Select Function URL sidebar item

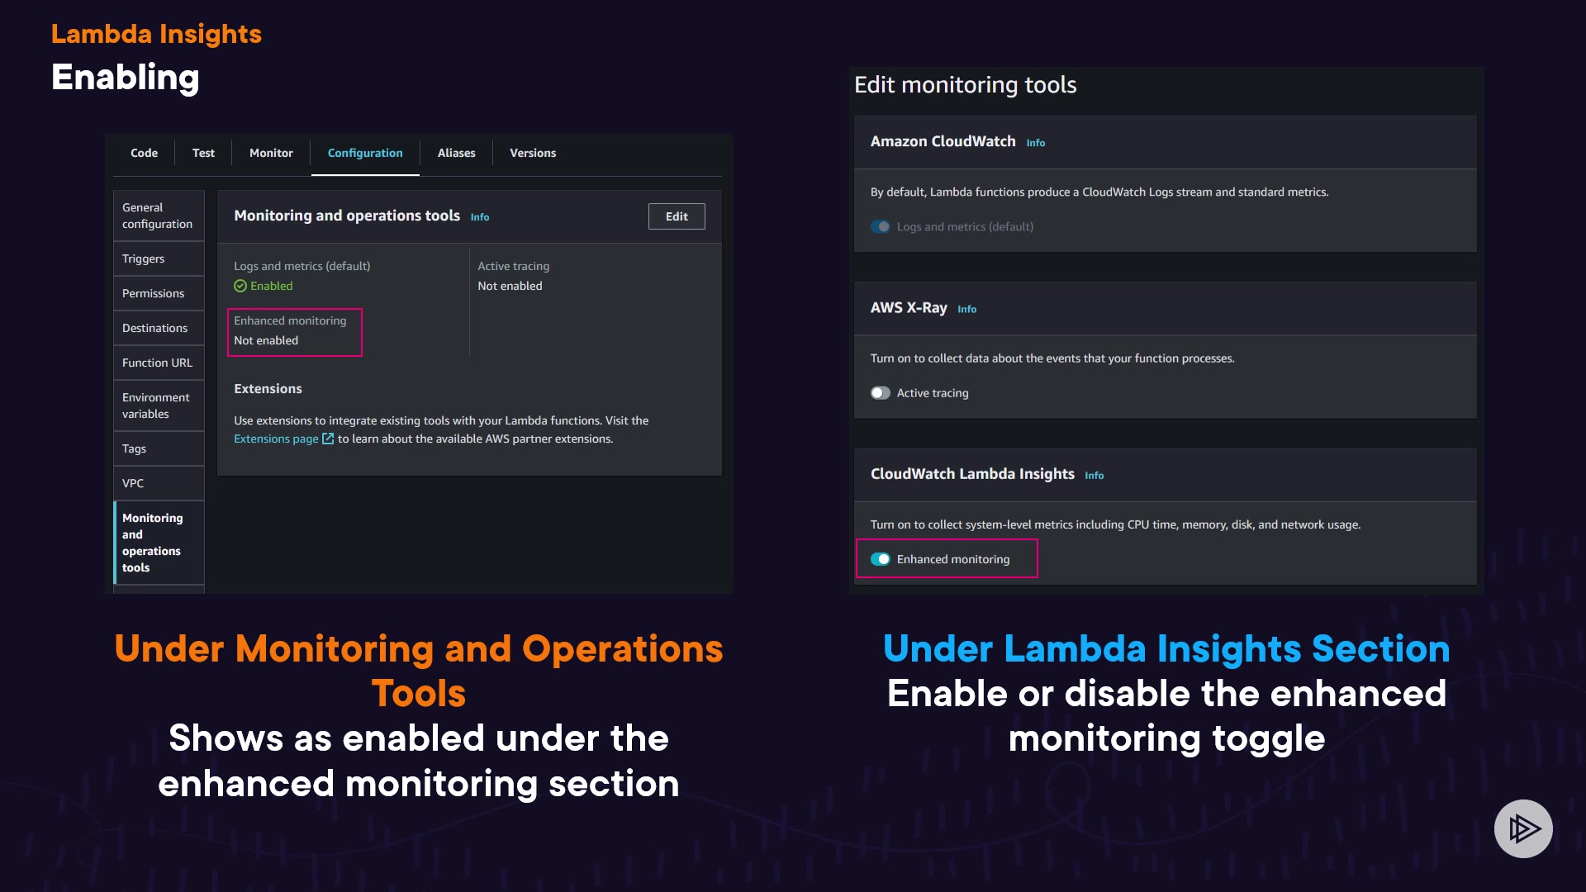tap(157, 363)
